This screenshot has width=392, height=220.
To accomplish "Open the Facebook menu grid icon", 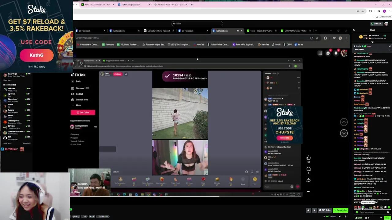I will pyautogui.click(x=320, y=53).
